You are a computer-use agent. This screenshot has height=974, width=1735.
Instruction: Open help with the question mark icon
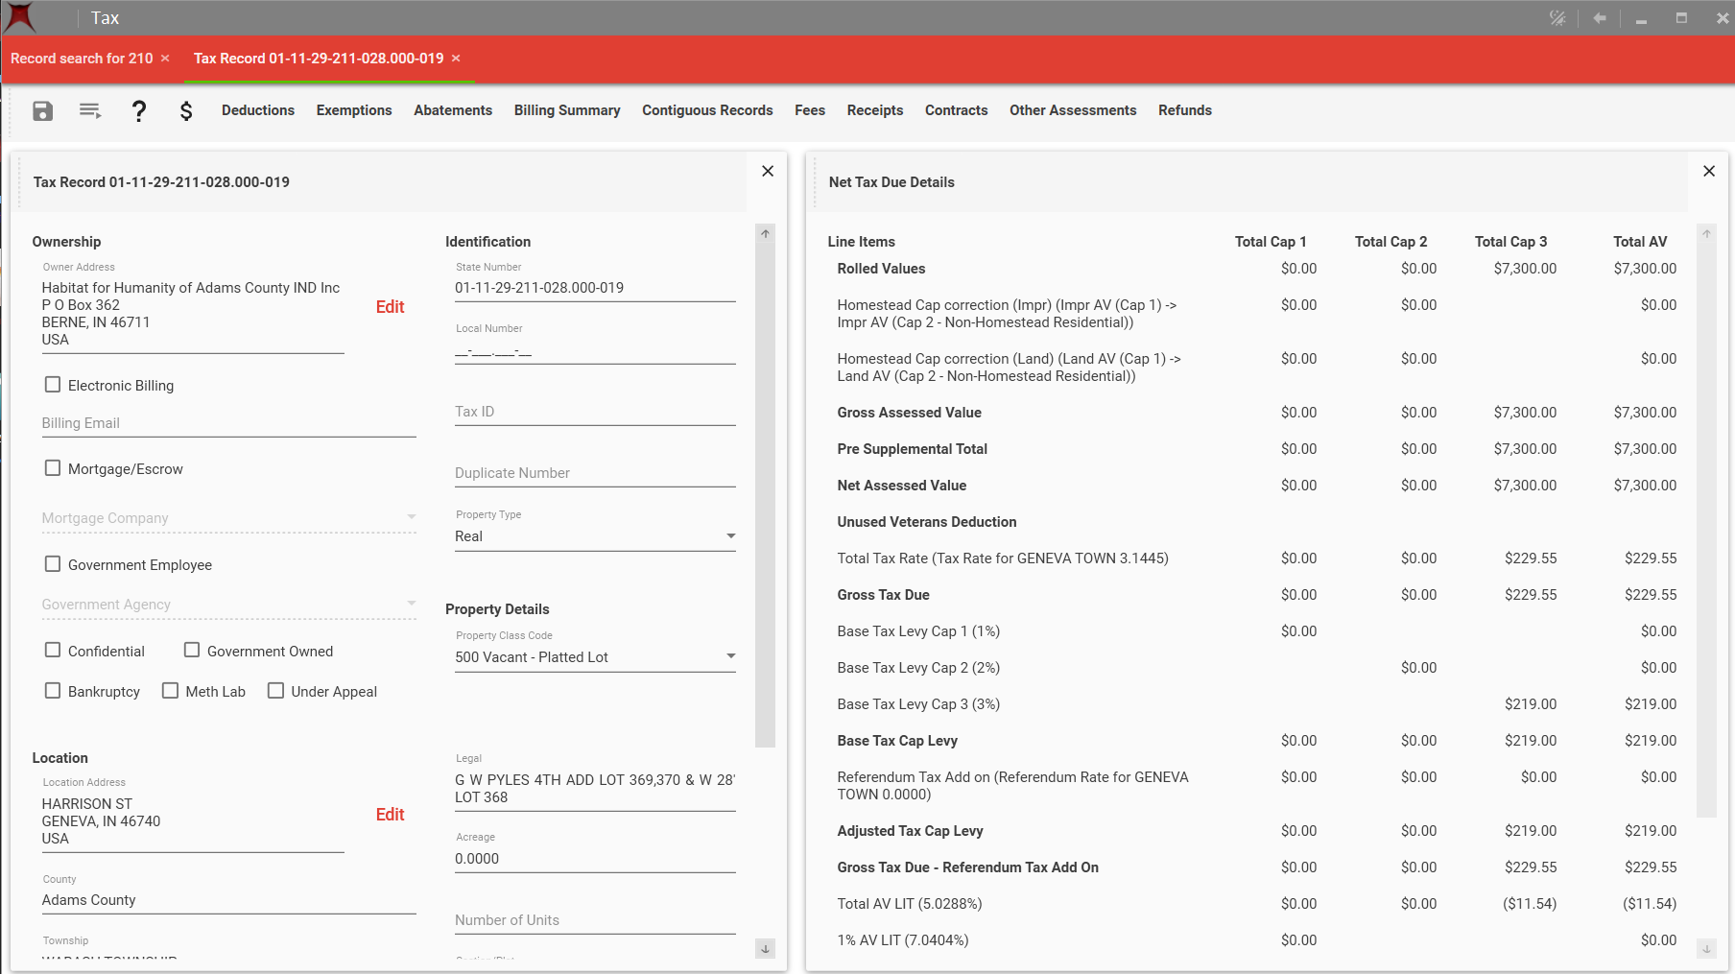click(x=139, y=111)
